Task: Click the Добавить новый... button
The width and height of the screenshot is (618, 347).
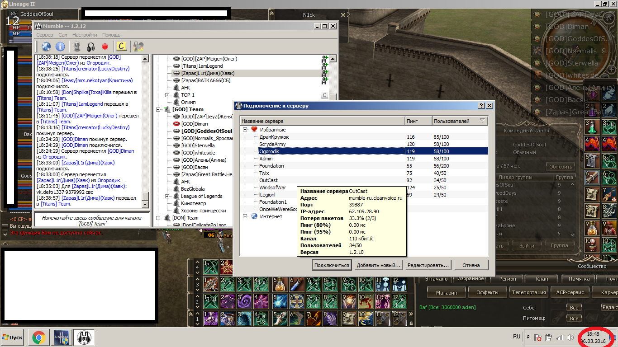Action: click(x=378, y=265)
